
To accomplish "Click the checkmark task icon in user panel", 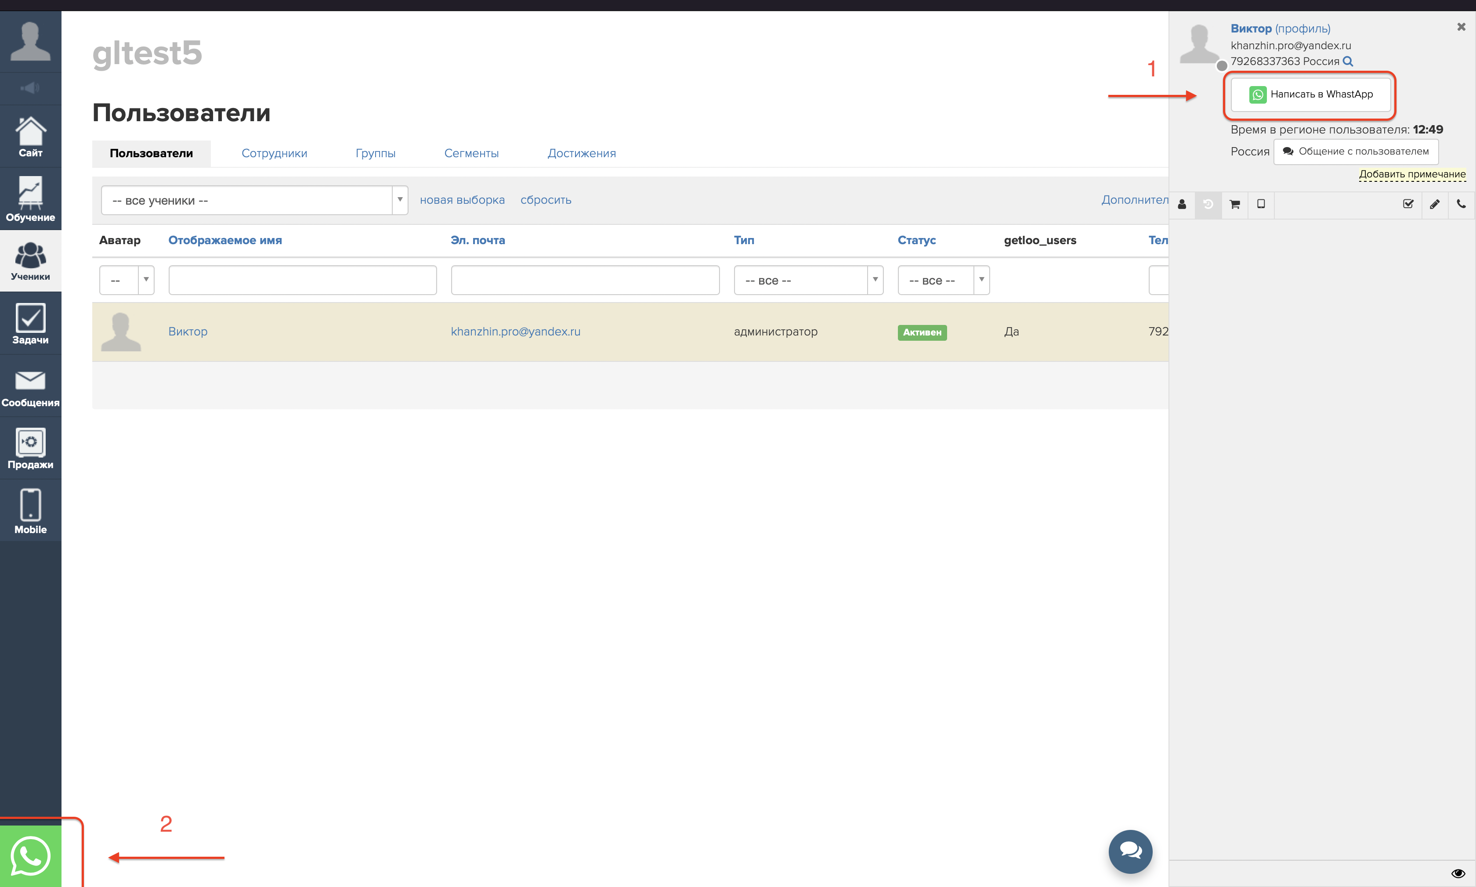I will tap(1408, 205).
